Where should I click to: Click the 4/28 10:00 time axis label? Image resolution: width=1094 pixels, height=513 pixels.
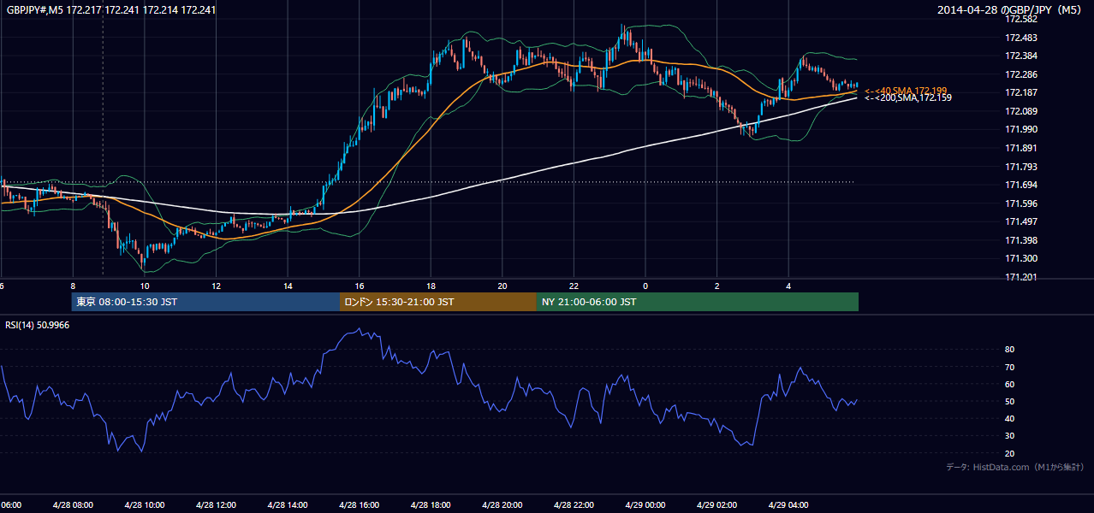[144, 505]
